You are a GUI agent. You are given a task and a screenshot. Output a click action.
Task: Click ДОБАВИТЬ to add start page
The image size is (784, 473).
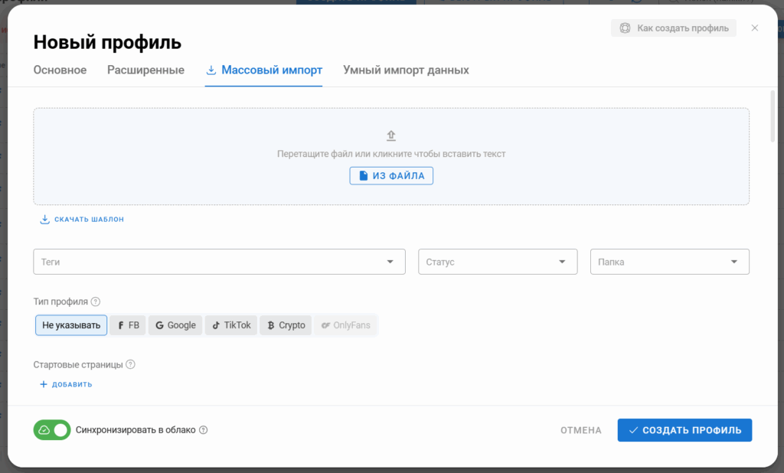pos(66,384)
